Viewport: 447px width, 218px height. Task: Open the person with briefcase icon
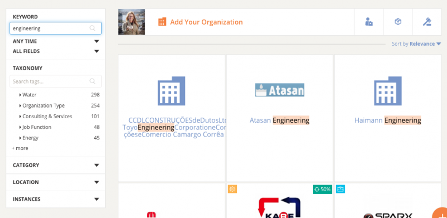(x=369, y=22)
